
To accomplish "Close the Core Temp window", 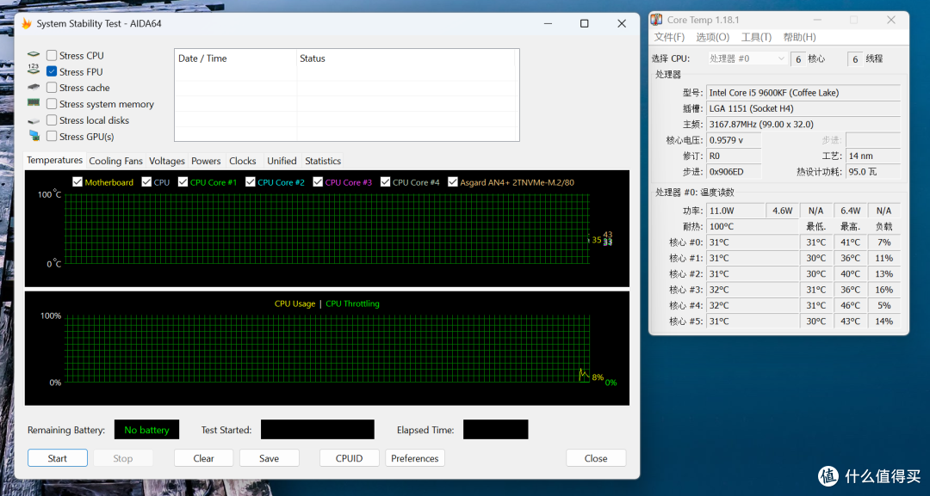I will click(891, 20).
